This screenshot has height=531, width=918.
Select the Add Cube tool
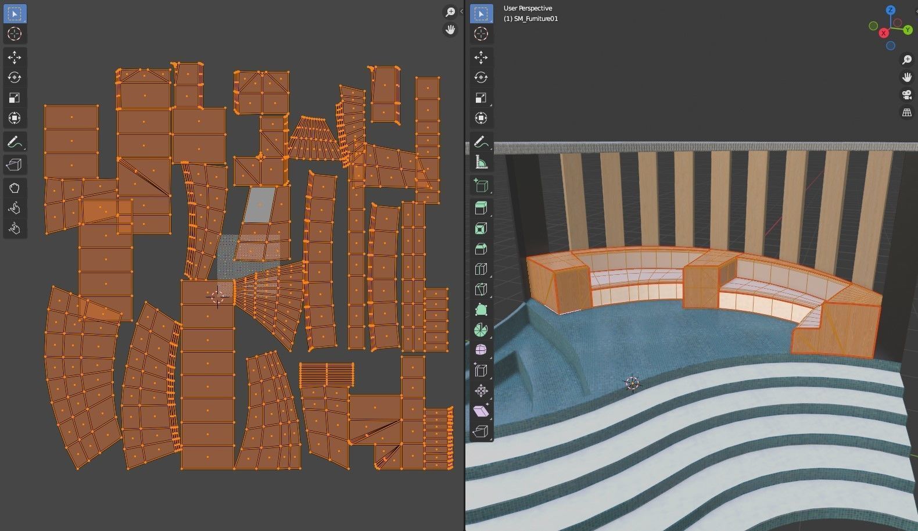[481, 185]
